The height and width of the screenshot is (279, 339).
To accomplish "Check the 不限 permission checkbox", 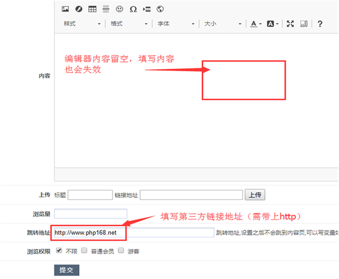I will click(59, 251).
